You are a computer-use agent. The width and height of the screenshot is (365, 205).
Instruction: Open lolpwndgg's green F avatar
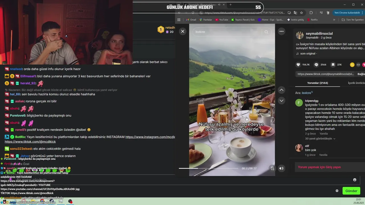[x=299, y=102]
